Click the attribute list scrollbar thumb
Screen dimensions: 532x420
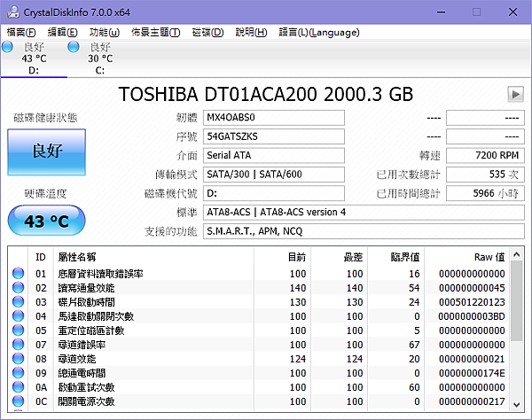click(517, 301)
